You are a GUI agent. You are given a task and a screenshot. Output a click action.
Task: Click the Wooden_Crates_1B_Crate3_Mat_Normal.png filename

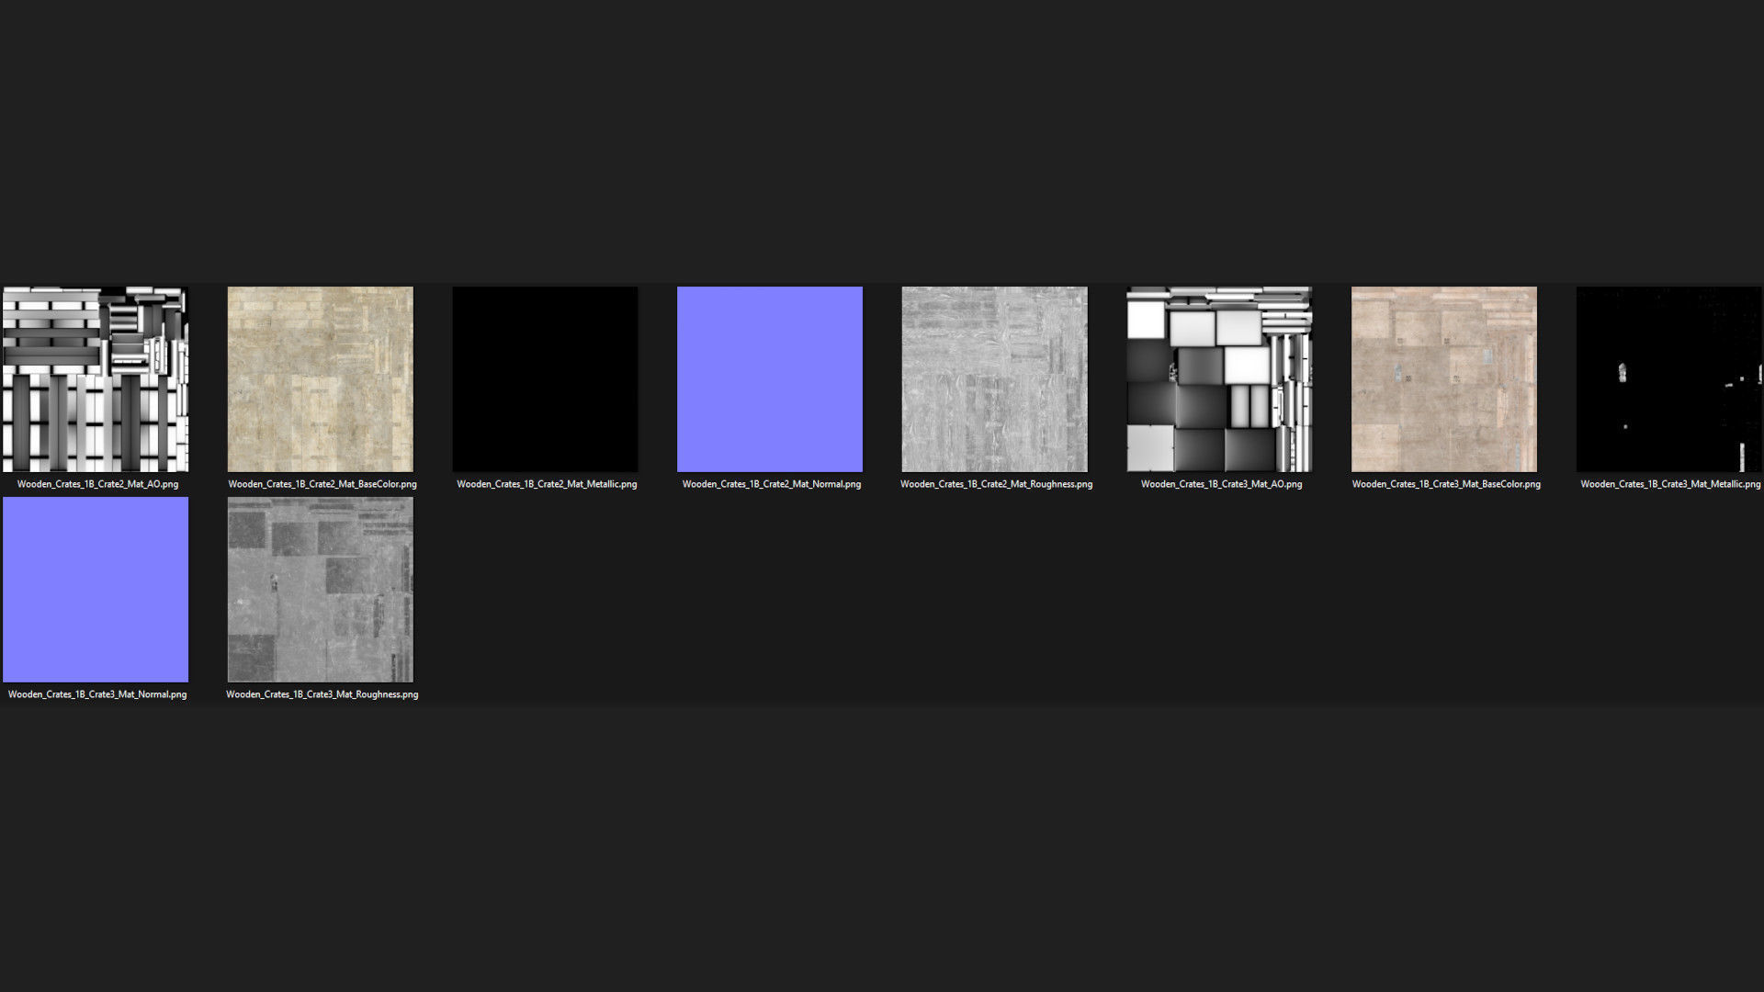click(97, 694)
